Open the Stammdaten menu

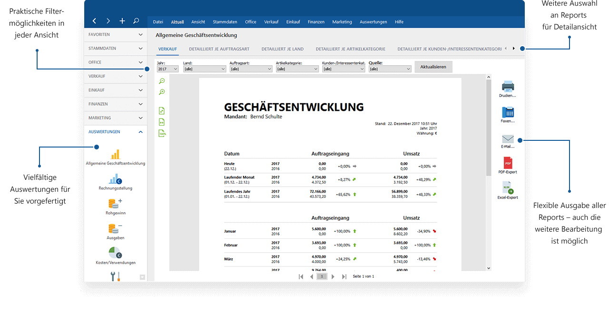point(225,22)
